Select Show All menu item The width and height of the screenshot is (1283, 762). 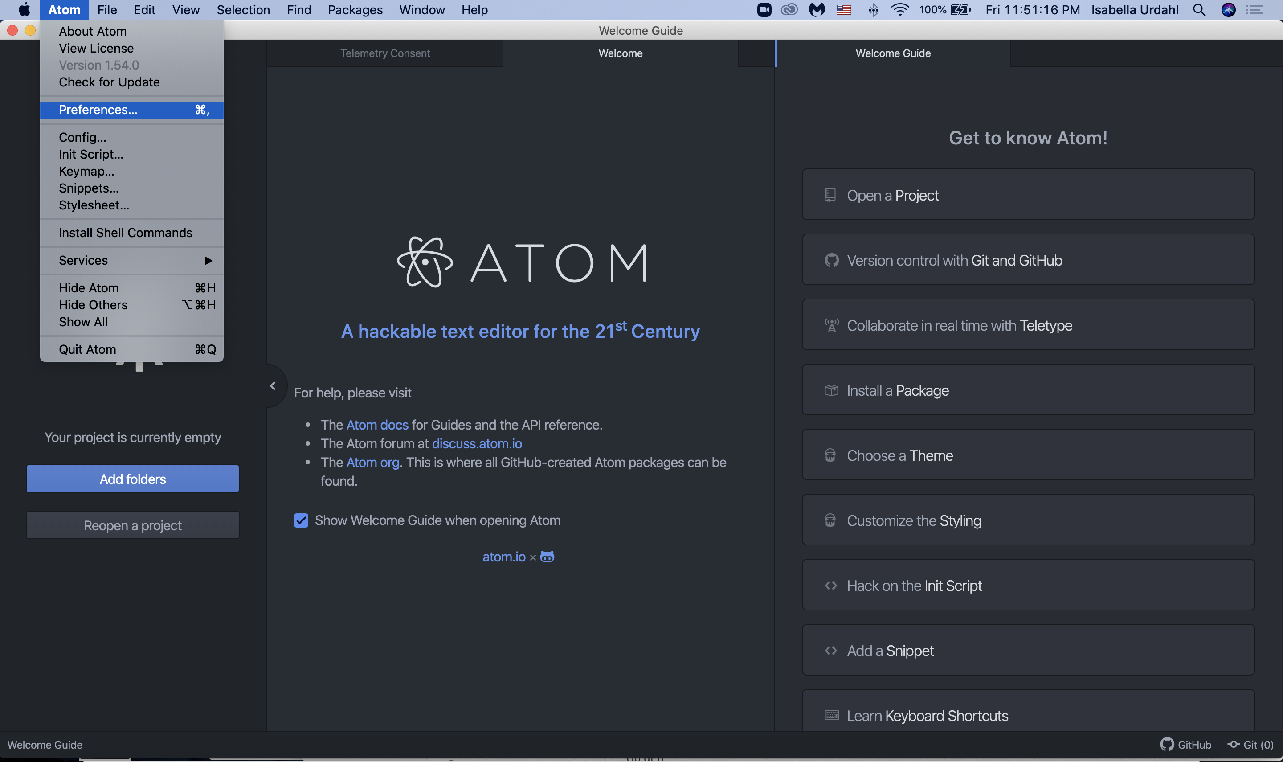[132, 322]
